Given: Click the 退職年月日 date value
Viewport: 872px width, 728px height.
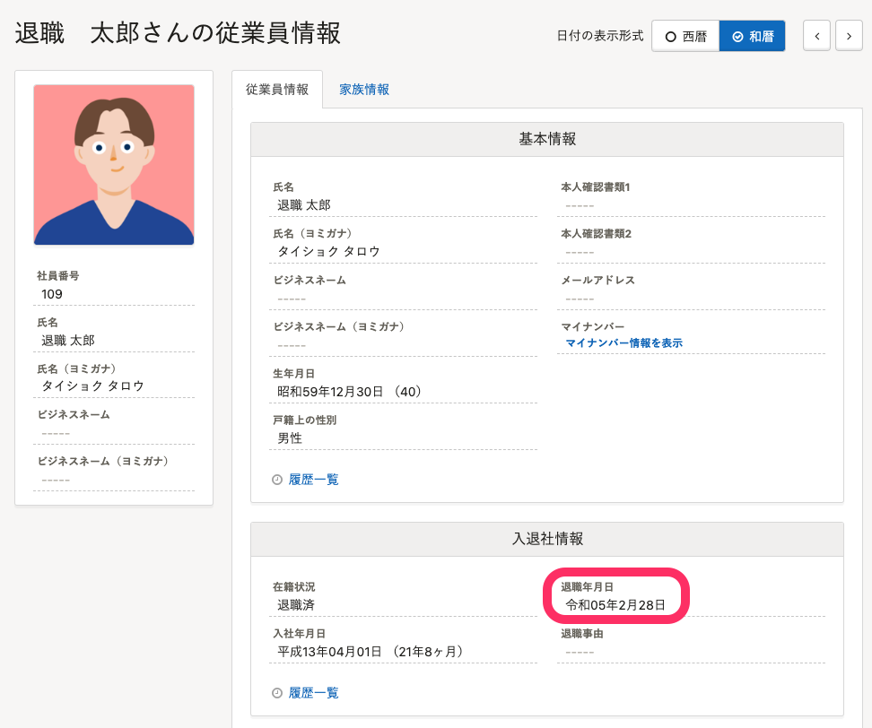Looking at the screenshot, I should click(615, 605).
